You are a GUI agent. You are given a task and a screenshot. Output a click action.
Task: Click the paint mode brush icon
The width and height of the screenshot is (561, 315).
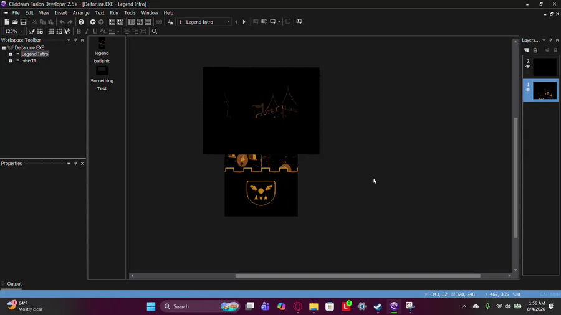[x=32, y=31]
